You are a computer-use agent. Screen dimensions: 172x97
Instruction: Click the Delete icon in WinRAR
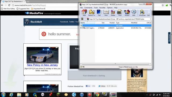[113, 13]
